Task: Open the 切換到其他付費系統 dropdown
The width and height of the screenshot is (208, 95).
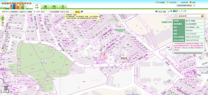Action: pos(186,5)
